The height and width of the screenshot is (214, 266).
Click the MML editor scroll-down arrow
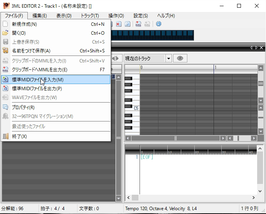pyautogui.click(x=260, y=191)
